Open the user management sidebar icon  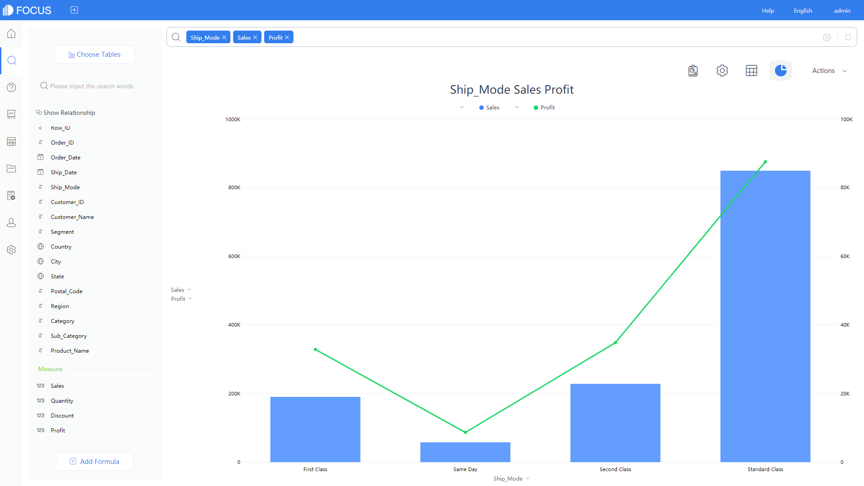pos(11,223)
